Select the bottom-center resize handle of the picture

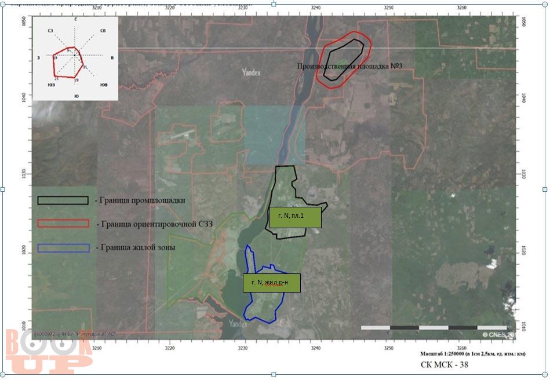tap(274, 375)
